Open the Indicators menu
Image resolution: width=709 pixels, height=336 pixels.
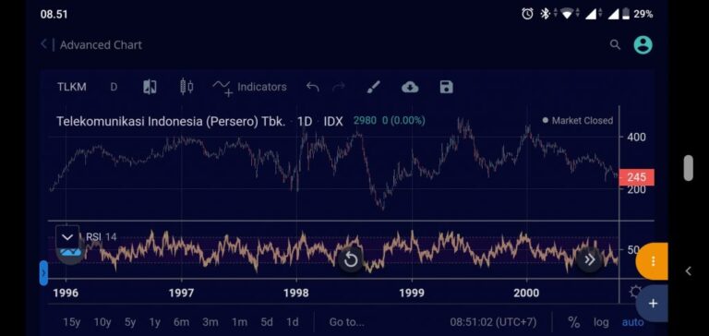coord(249,87)
